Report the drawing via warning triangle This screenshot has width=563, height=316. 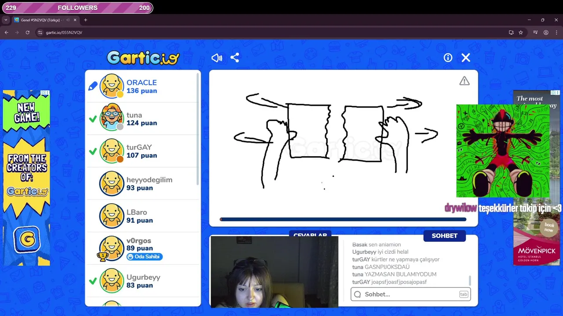tap(464, 81)
